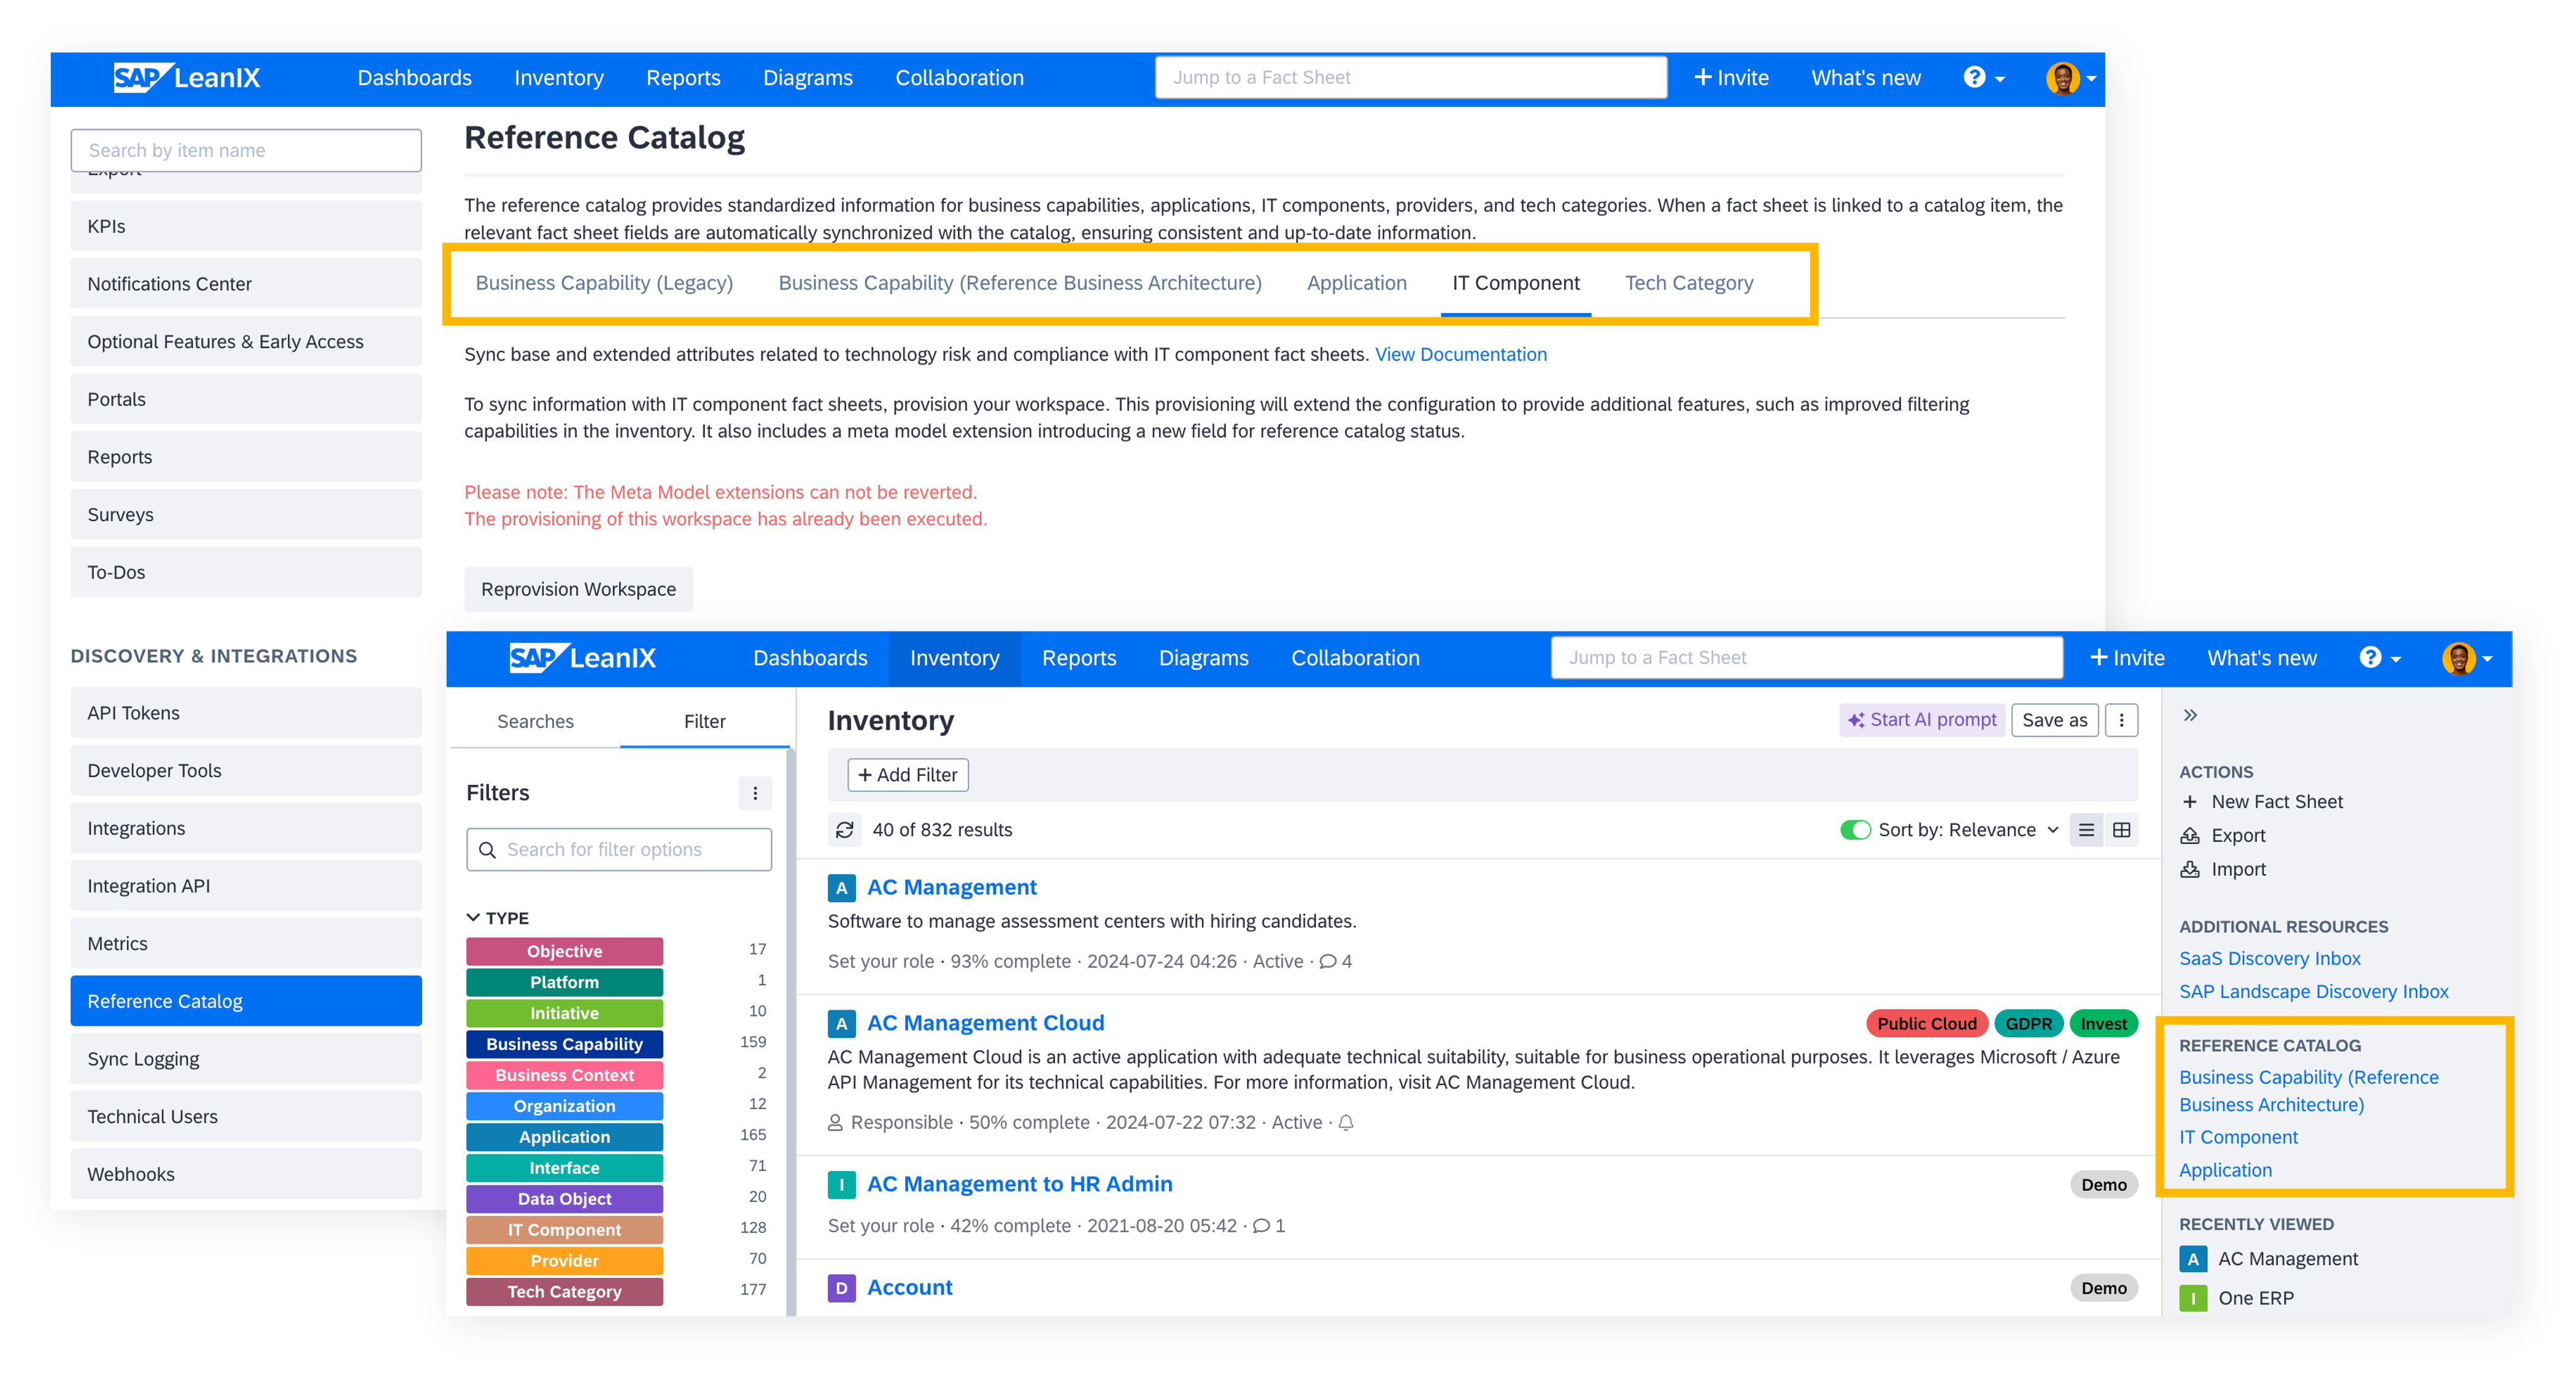Click the A icon beside AC Management Cloud
This screenshot has width=2576, height=1381.
coord(841,1023)
